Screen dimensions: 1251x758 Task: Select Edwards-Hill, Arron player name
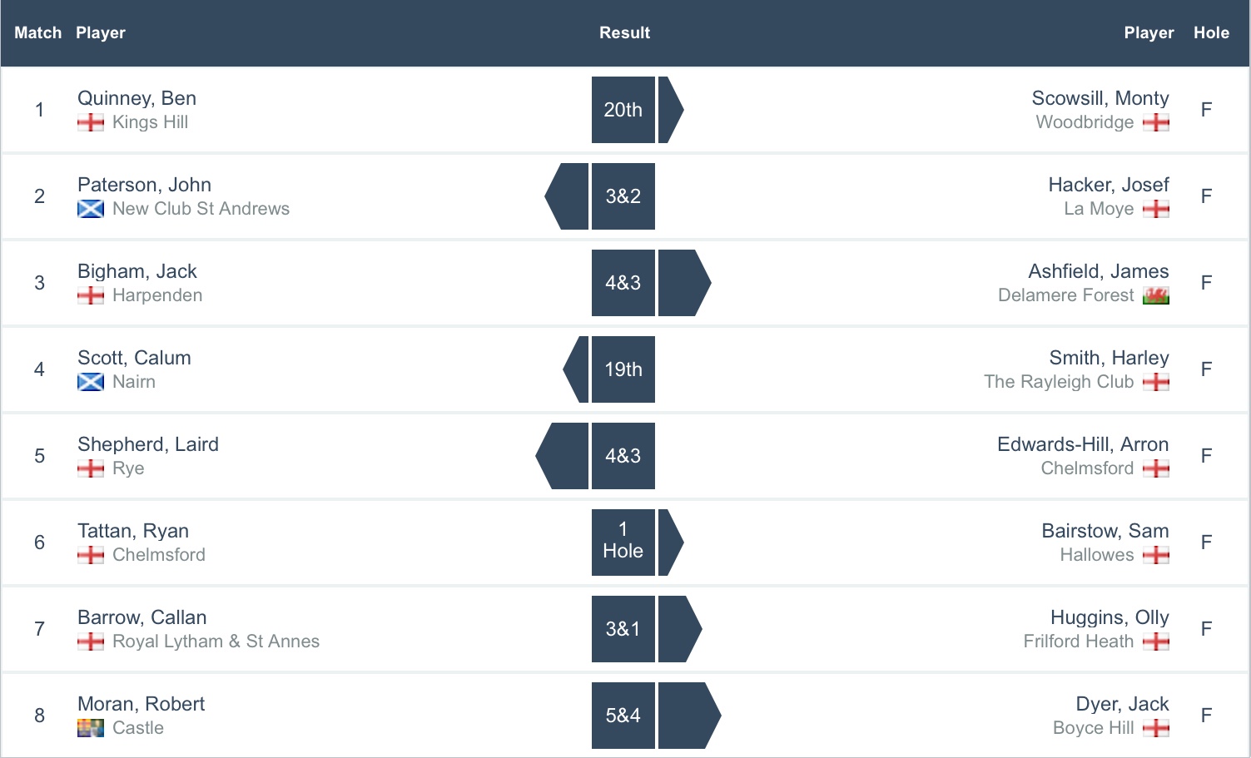pos(1082,444)
